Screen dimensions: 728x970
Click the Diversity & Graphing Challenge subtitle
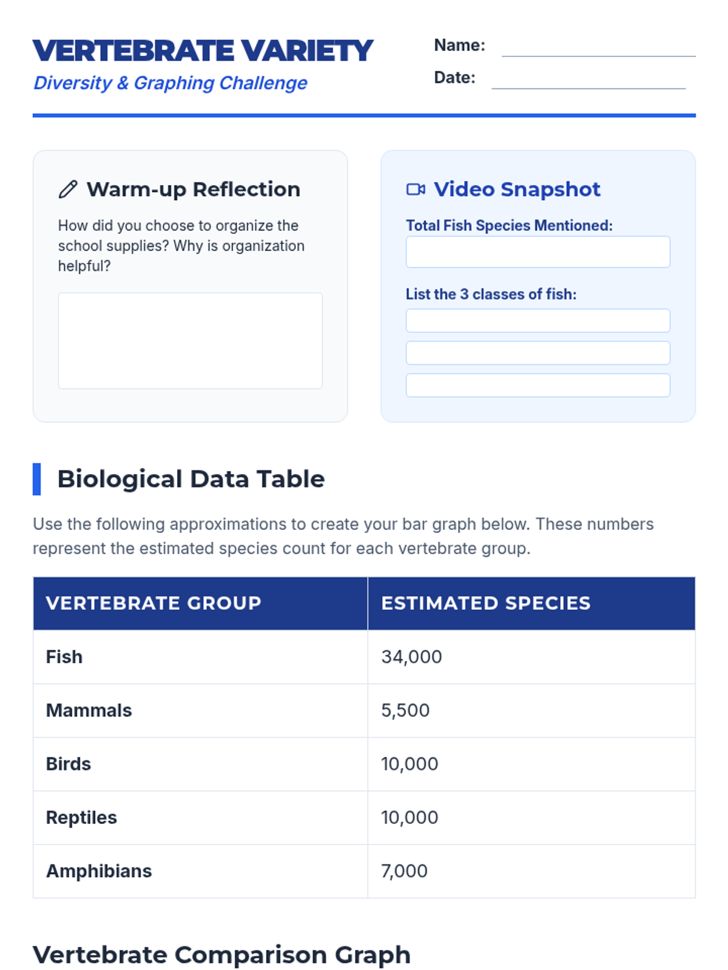(x=170, y=83)
